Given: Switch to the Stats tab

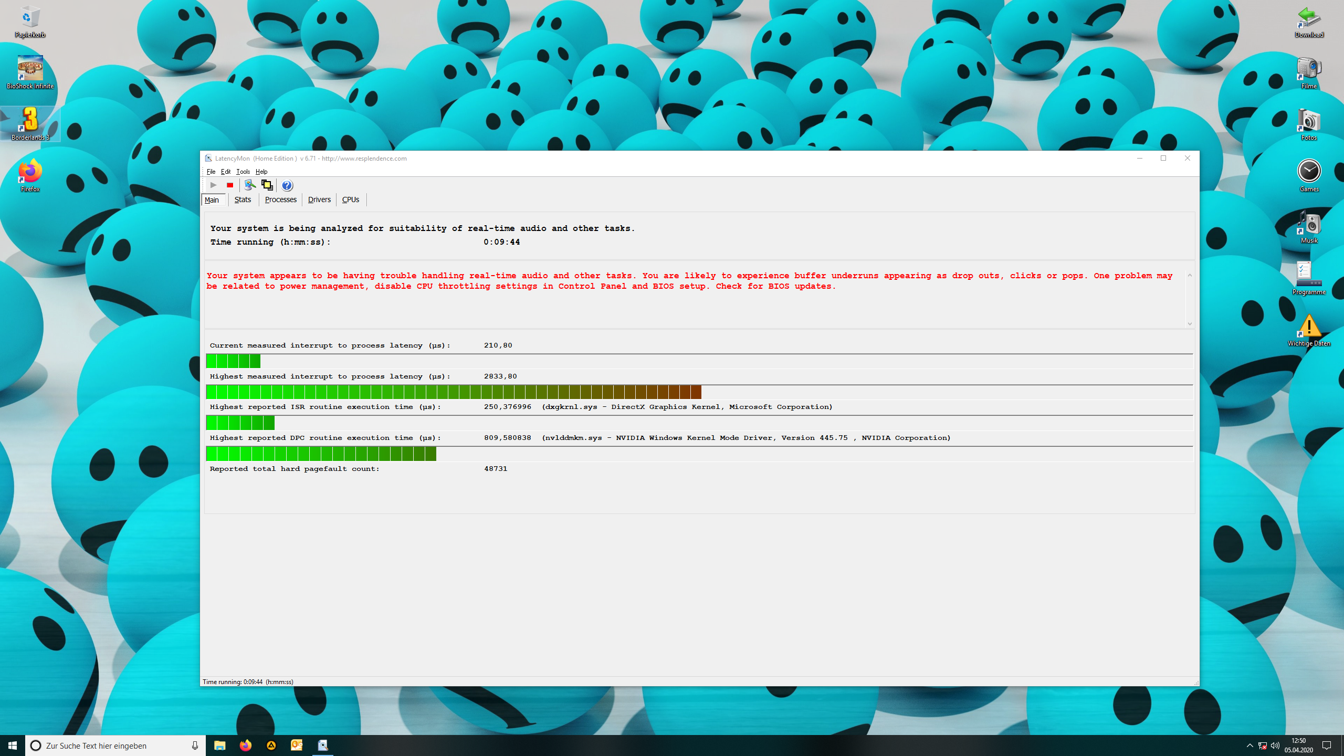Looking at the screenshot, I should point(243,199).
